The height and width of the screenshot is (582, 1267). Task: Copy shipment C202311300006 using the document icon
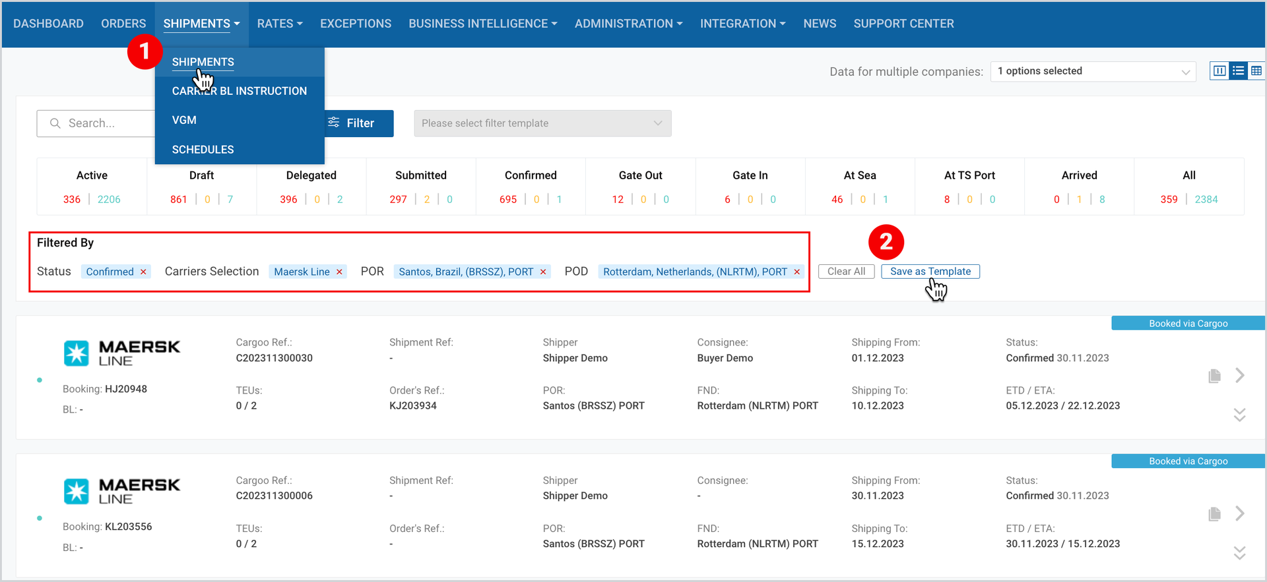[1214, 514]
